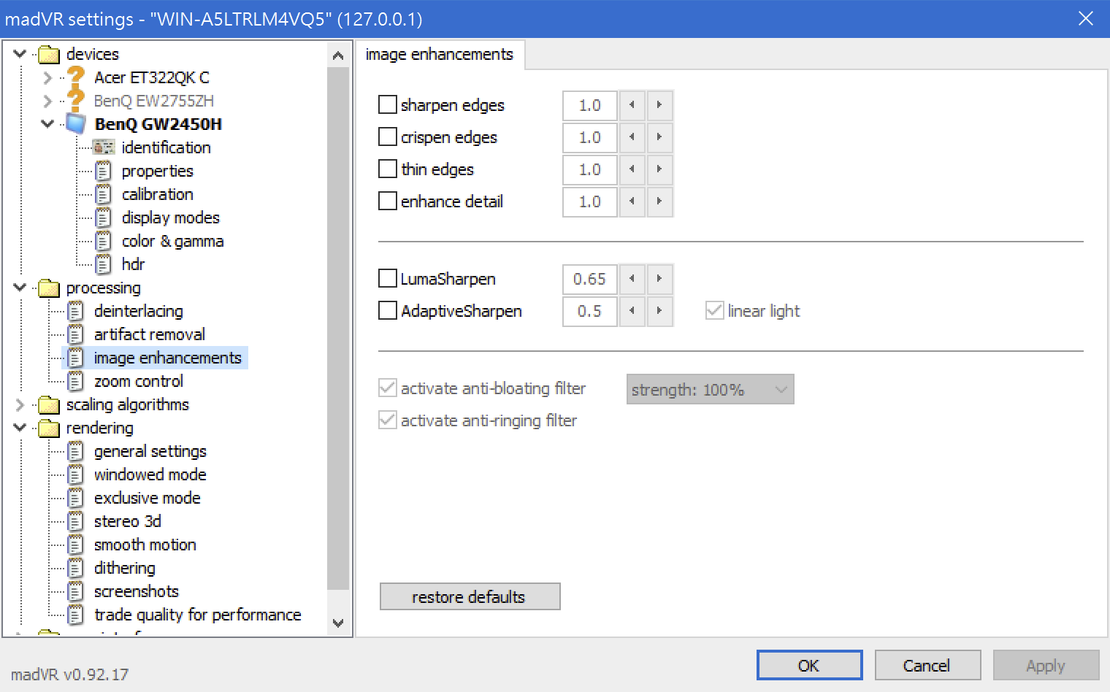Click the processing folder icon
This screenshot has height=692, width=1110.
pos(48,288)
